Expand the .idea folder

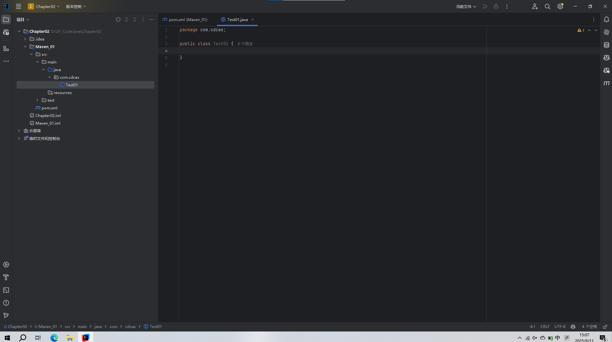point(25,39)
